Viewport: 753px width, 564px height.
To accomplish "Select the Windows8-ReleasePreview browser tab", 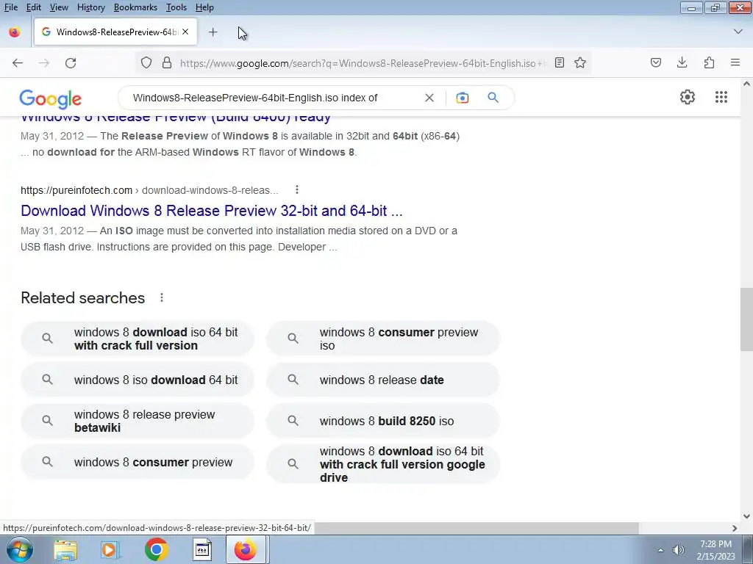I will coord(115,32).
